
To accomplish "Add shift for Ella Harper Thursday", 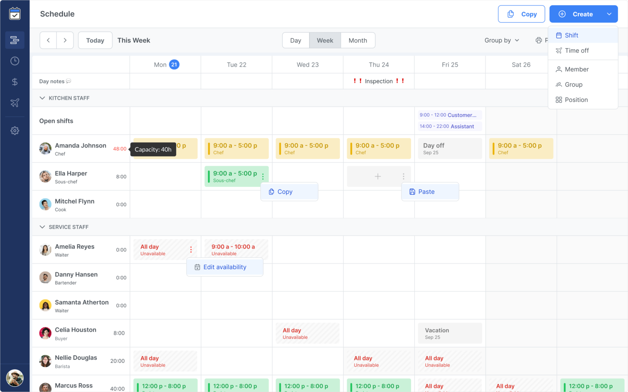I will click(x=378, y=176).
